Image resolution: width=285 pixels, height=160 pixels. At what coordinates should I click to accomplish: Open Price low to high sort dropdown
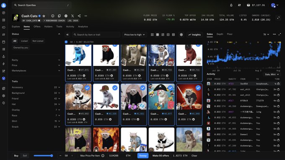(x=135, y=34)
